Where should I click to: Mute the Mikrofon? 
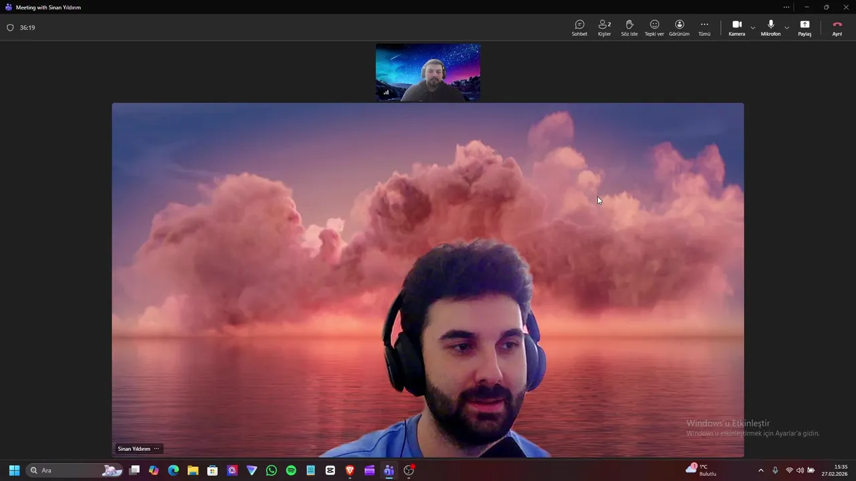770,27
